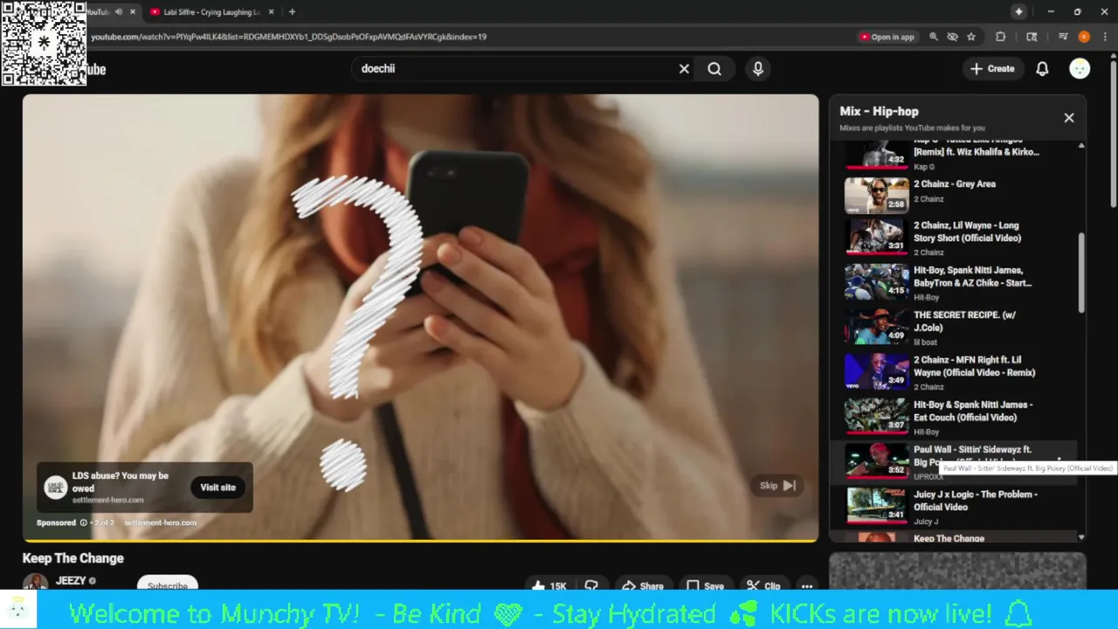The height and width of the screenshot is (629, 1118).
Task: Play 'Hit-Boy, Spank Nitti James, BabyTron' track
Action: click(961, 282)
